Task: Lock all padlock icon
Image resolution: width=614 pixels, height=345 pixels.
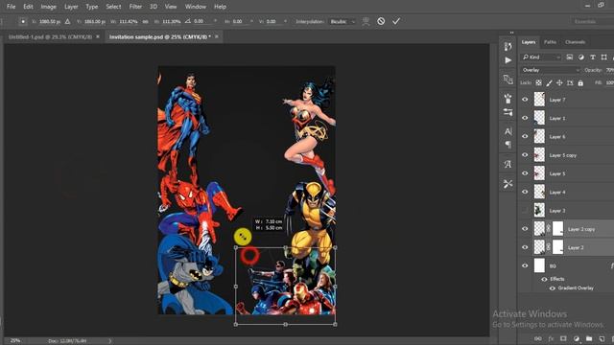Action: coord(580,83)
